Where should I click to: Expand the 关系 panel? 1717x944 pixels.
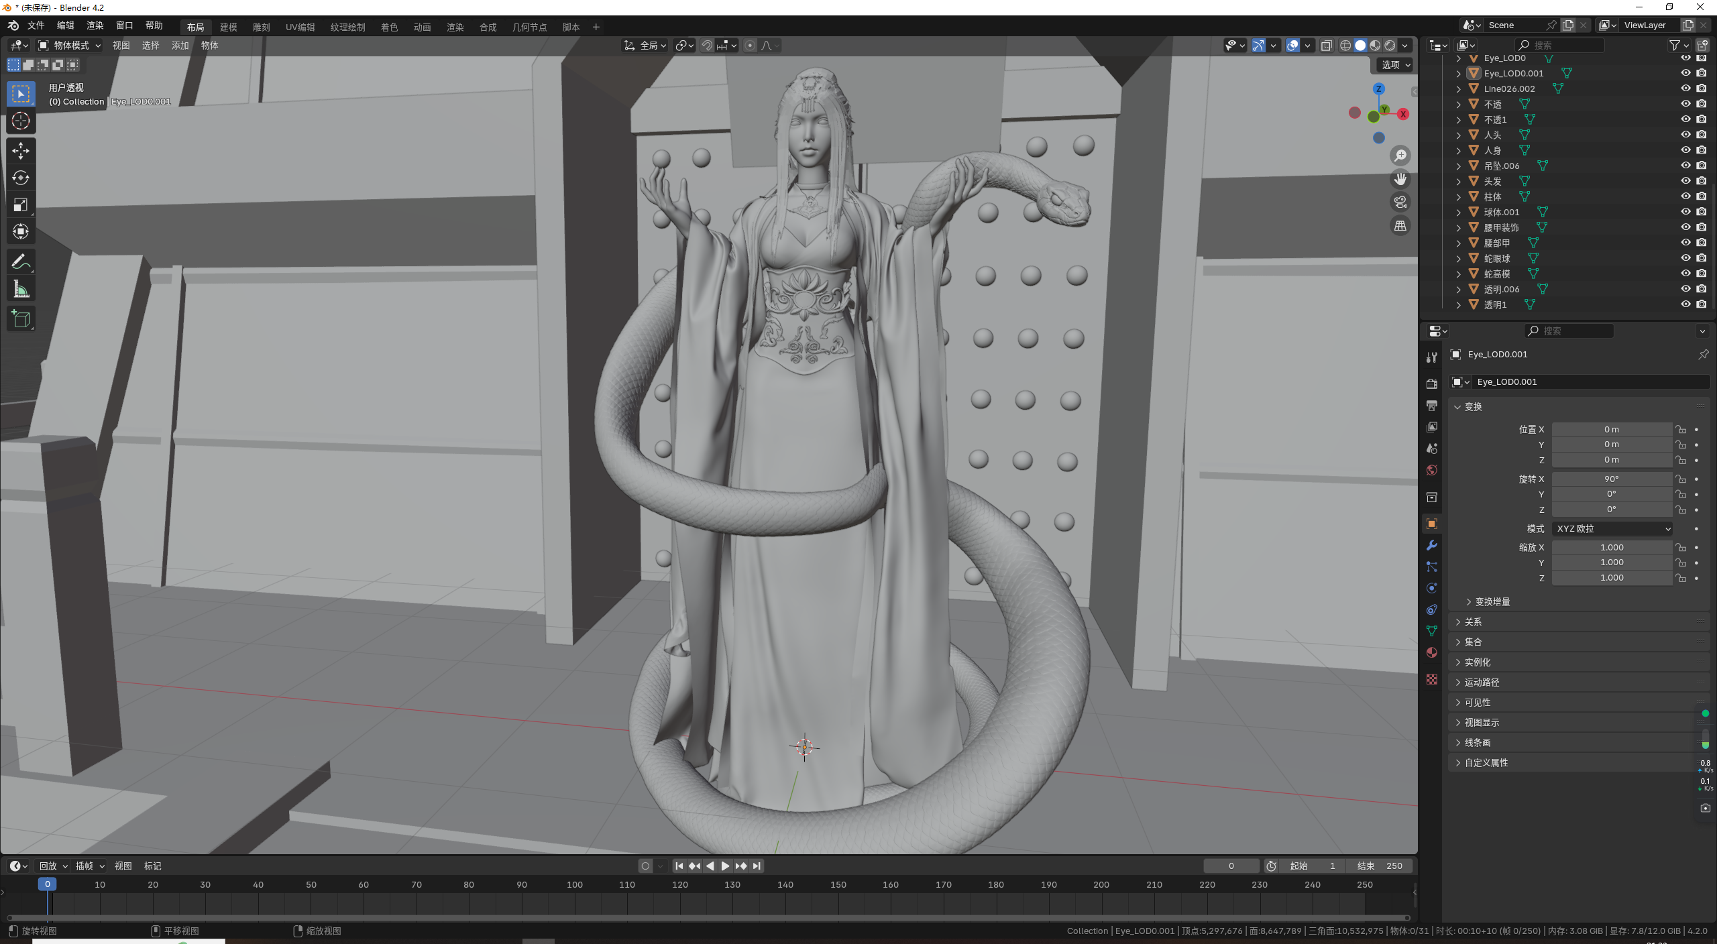click(1473, 622)
